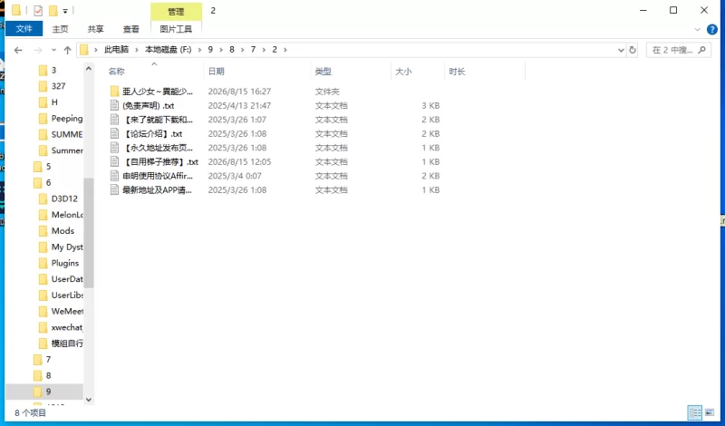
Task: Select the 【来了就能下载和... file icon
Action: pyautogui.click(x=115, y=120)
